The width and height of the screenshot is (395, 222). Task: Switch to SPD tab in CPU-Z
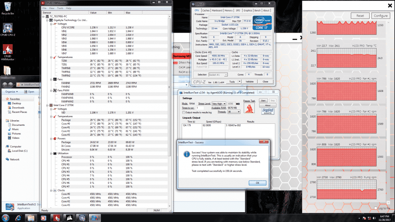238,11
